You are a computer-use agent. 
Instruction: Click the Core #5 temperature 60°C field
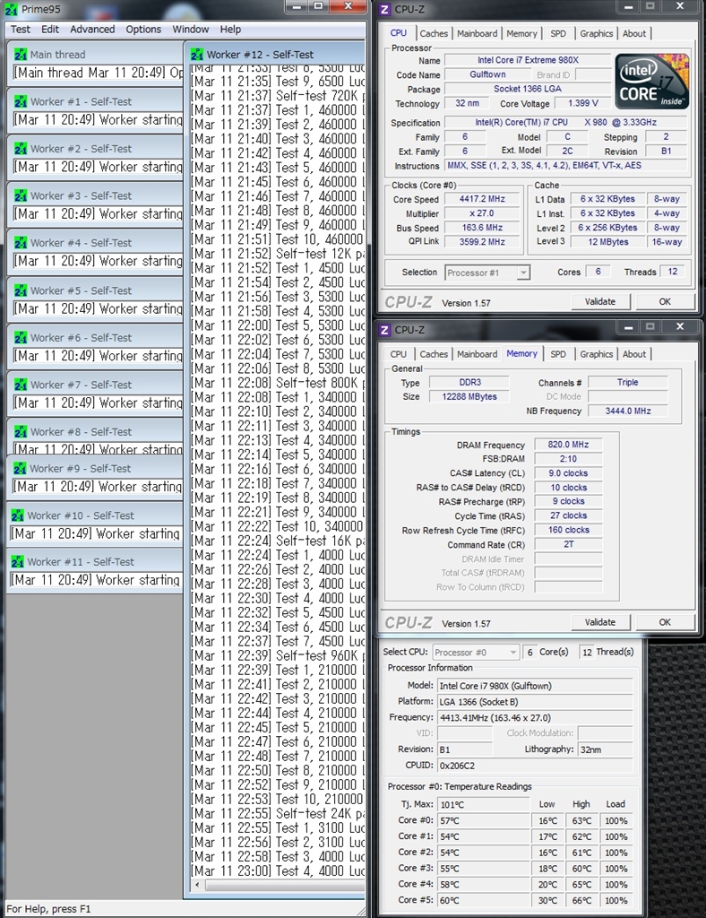pyautogui.click(x=483, y=900)
